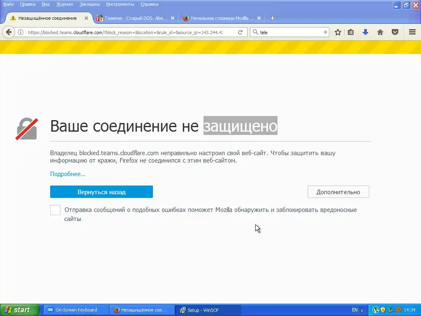The height and width of the screenshot is (316, 421).
Task: Switch to the Главная - Старый DOS tab
Action: point(136,18)
